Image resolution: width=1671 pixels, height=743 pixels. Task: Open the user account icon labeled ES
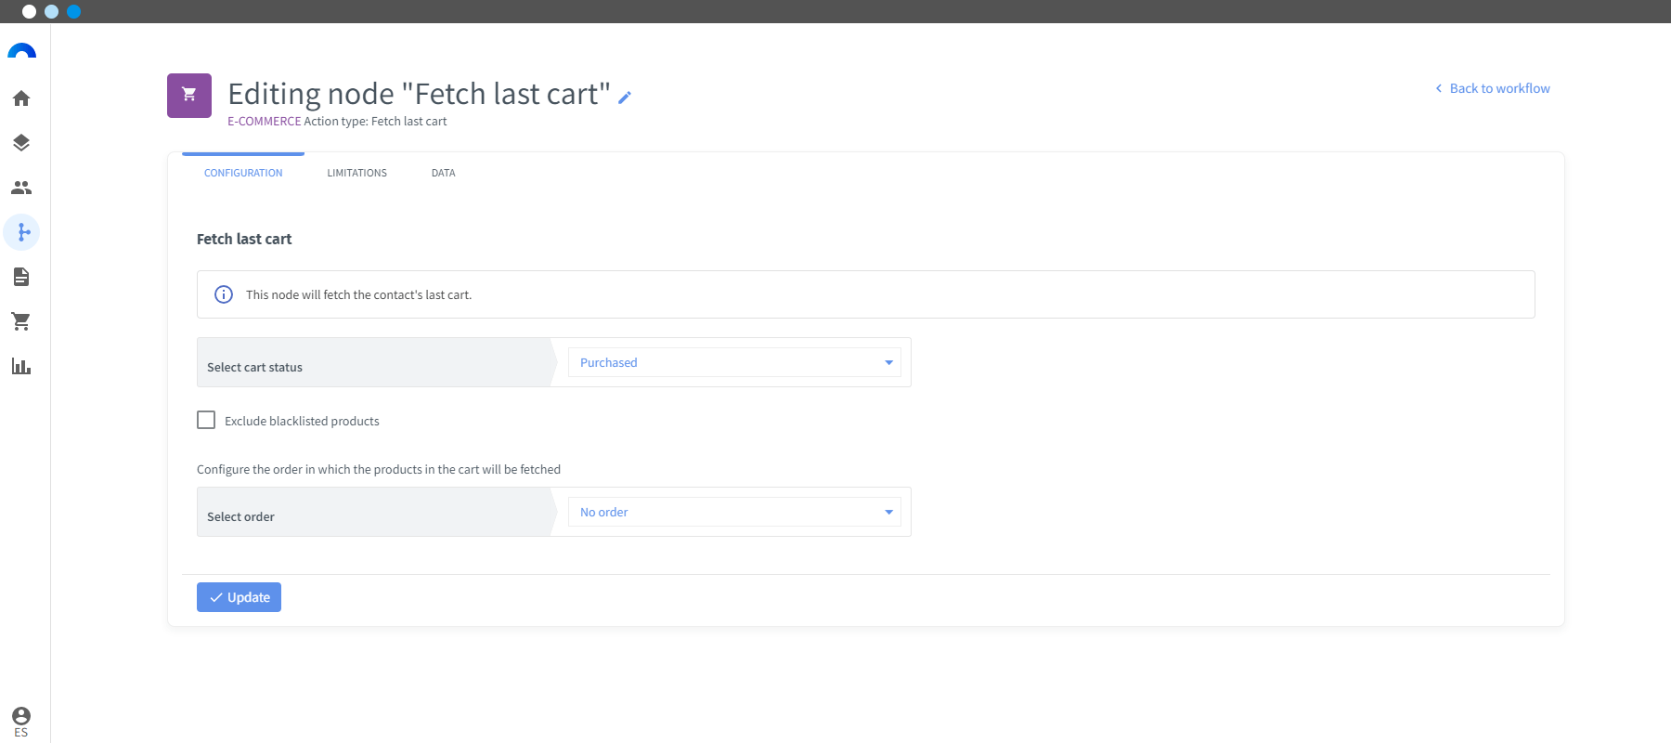pyautogui.click(x=21, y=721)
